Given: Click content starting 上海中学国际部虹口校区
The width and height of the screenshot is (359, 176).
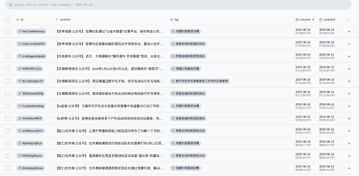Looking at the screenshot, I should click(109, 131).
